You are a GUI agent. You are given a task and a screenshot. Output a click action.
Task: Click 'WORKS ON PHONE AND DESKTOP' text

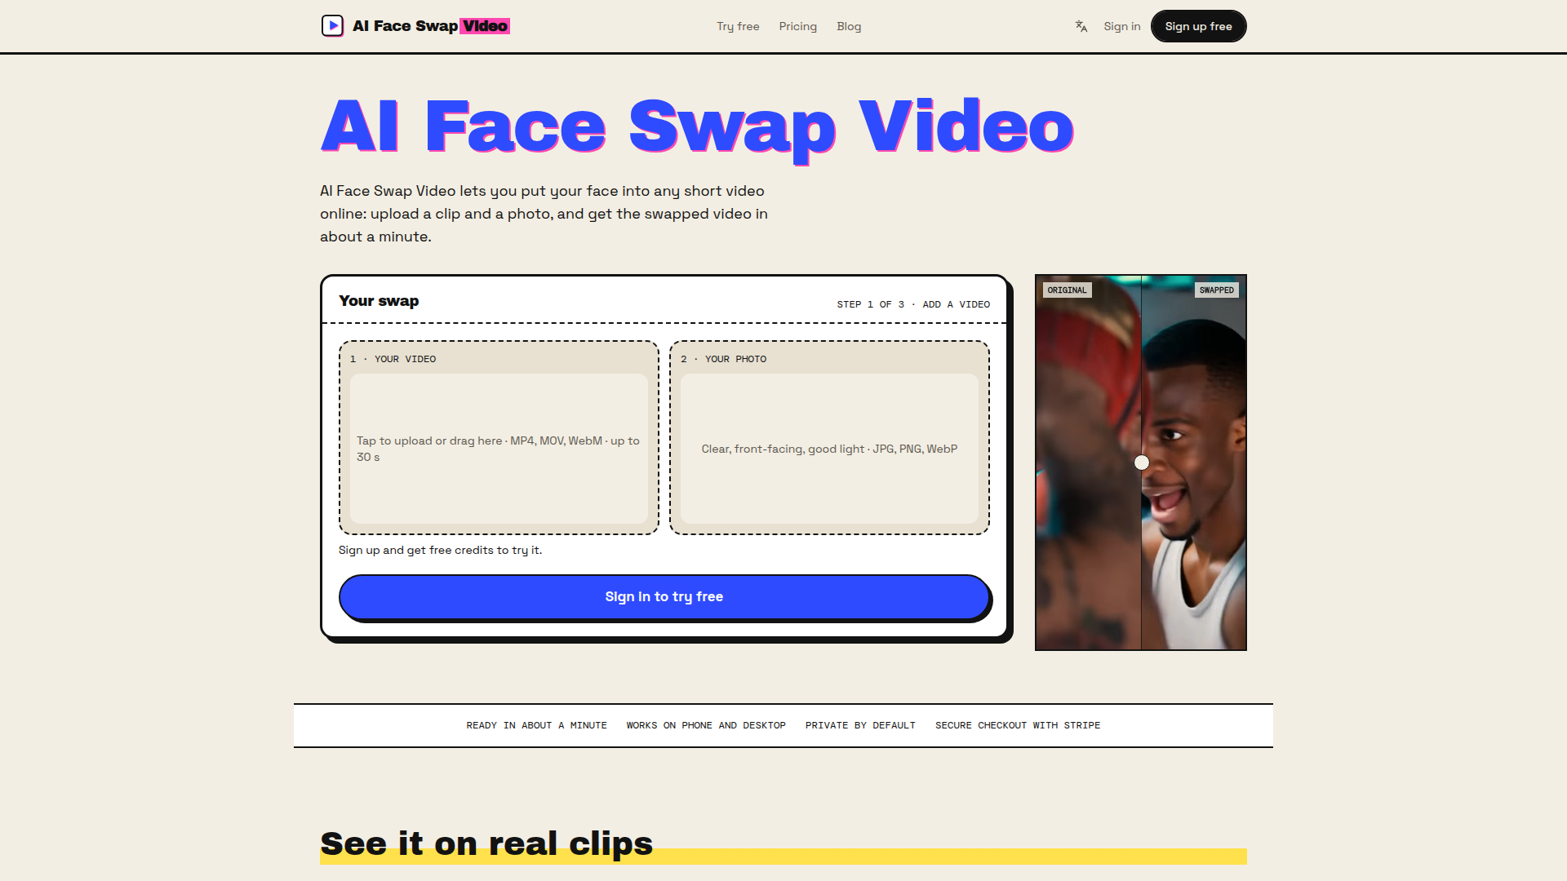pyautogui.click(x=706, y=725)
